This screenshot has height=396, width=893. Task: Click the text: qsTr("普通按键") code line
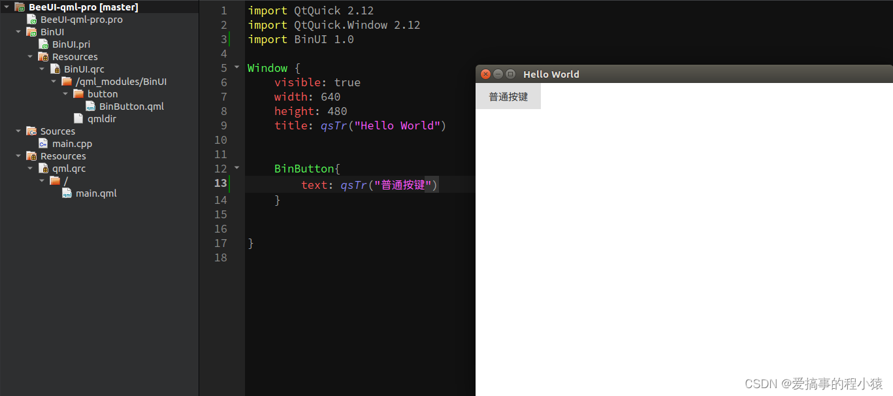tap(370, 185)
